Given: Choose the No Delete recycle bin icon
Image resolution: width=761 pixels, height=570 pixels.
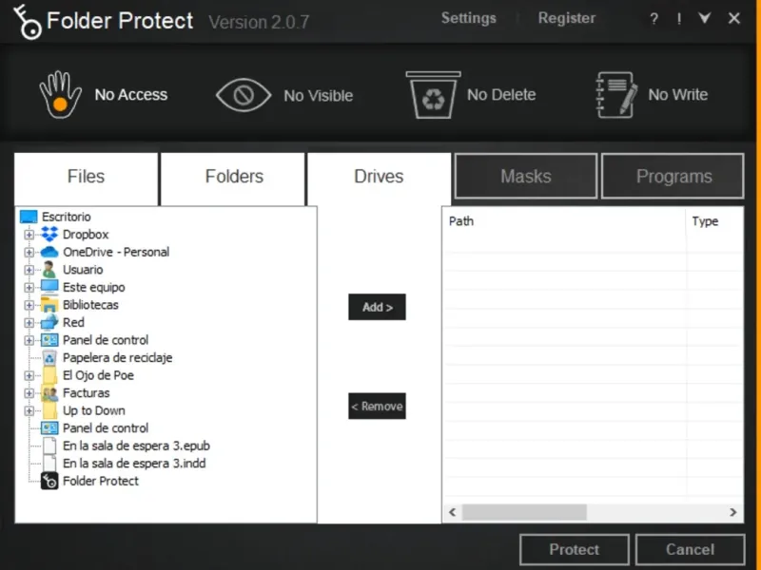Looking at the screenshot, I should [x=433, y=94].
